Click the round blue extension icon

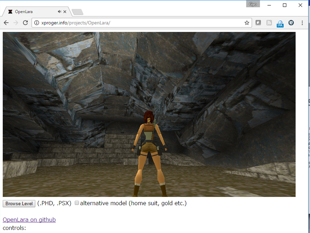291,23
